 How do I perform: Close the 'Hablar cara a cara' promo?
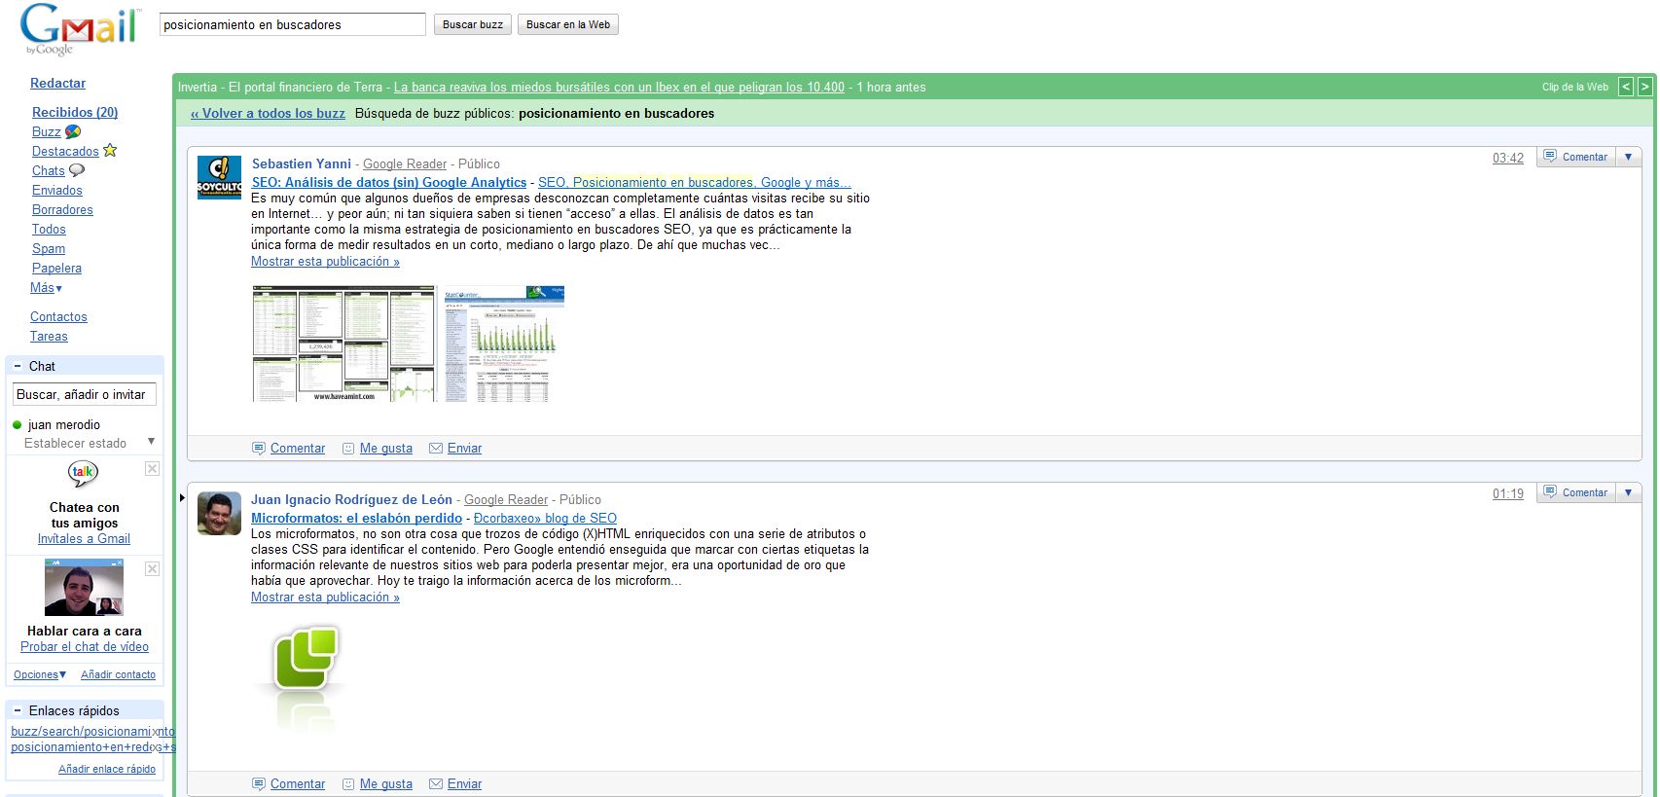coord(152,569)
